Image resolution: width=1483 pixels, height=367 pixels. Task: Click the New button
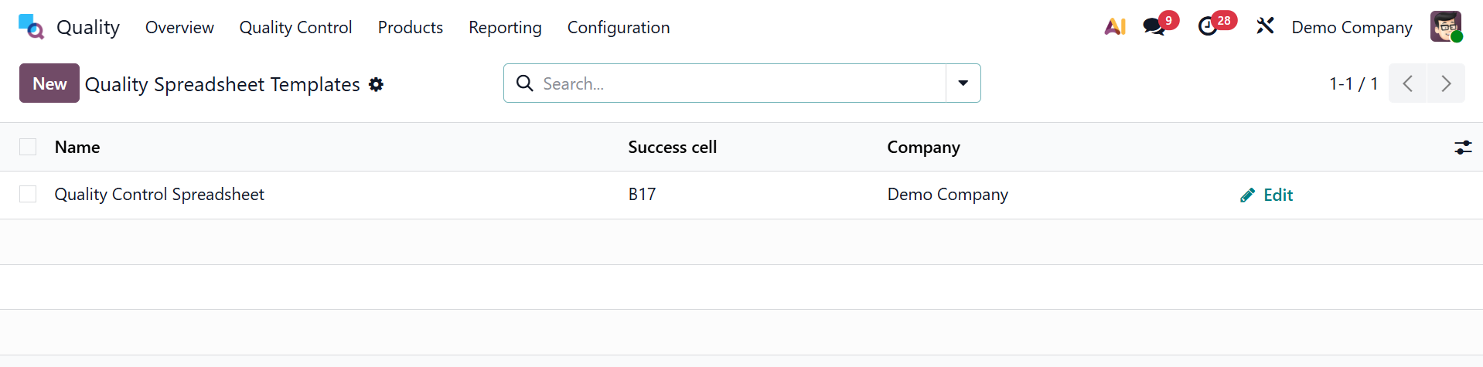click(49, 83)
